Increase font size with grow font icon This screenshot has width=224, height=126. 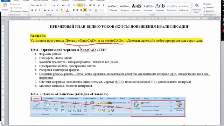54,6
